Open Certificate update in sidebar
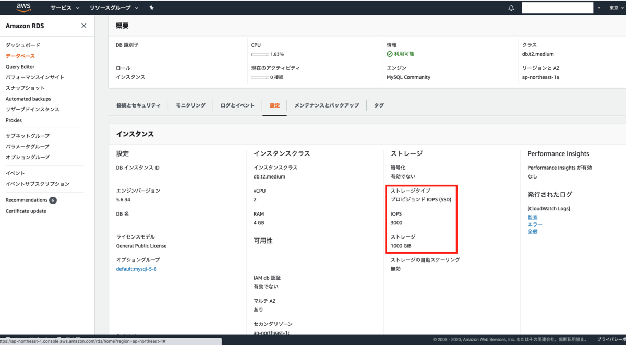626x345 pixels. coord(26,211)
